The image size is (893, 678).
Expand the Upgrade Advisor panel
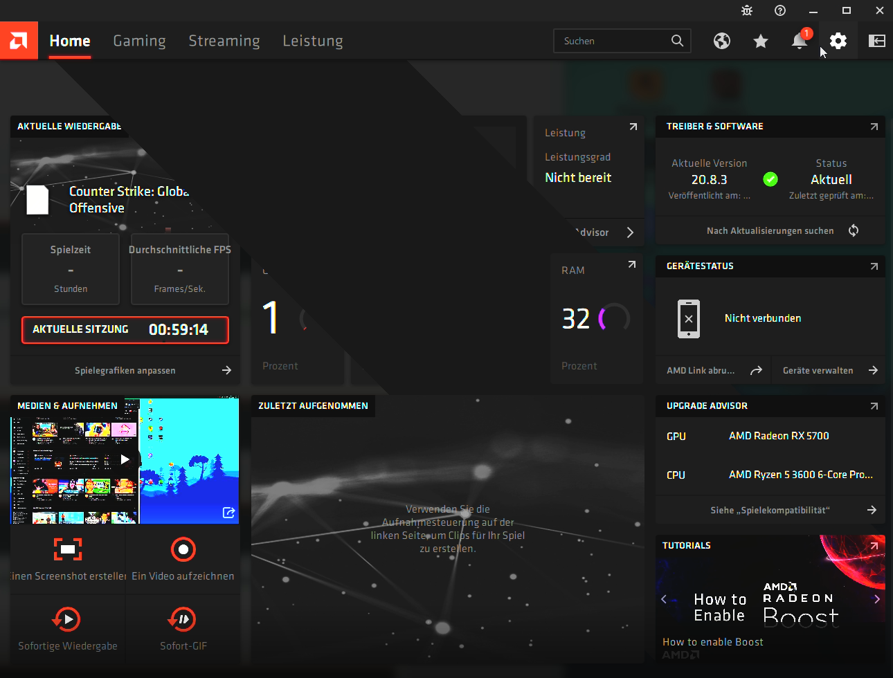[x=874, y=406]
